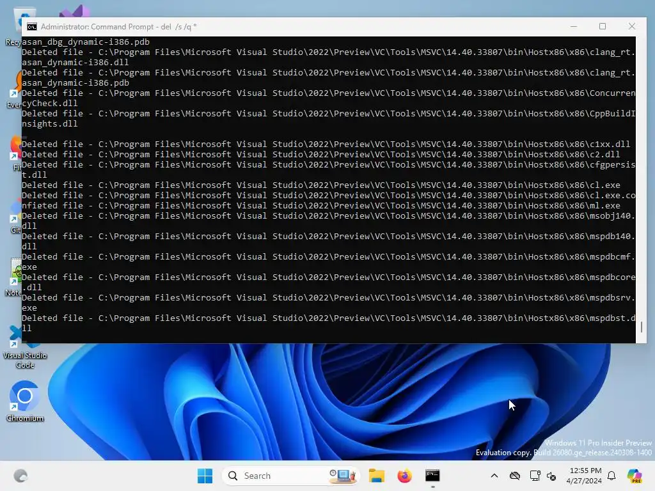Open the network display tray icon
The width and height of the screenshot is (655, 491).
tap(535, 476)
